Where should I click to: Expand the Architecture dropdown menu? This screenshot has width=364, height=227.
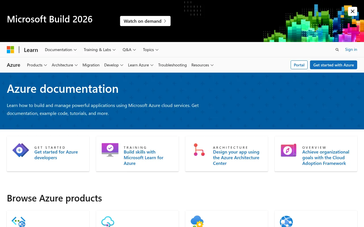click(65, 65)
